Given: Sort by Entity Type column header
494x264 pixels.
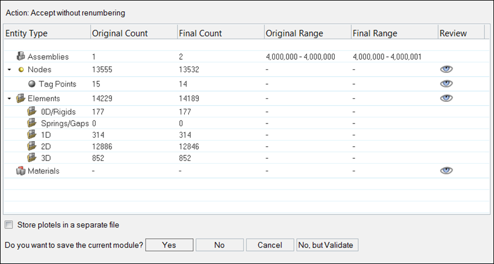Looking at the screenshot, I should (x=47, y=33).
